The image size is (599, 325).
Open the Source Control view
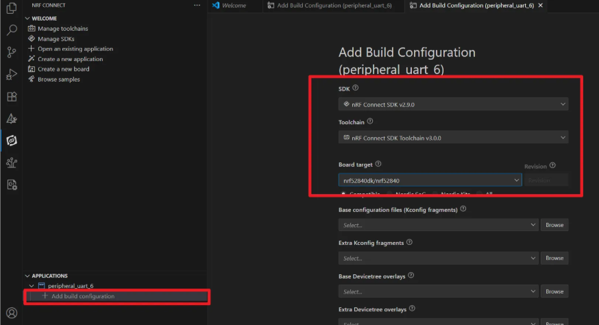point(11,52)
